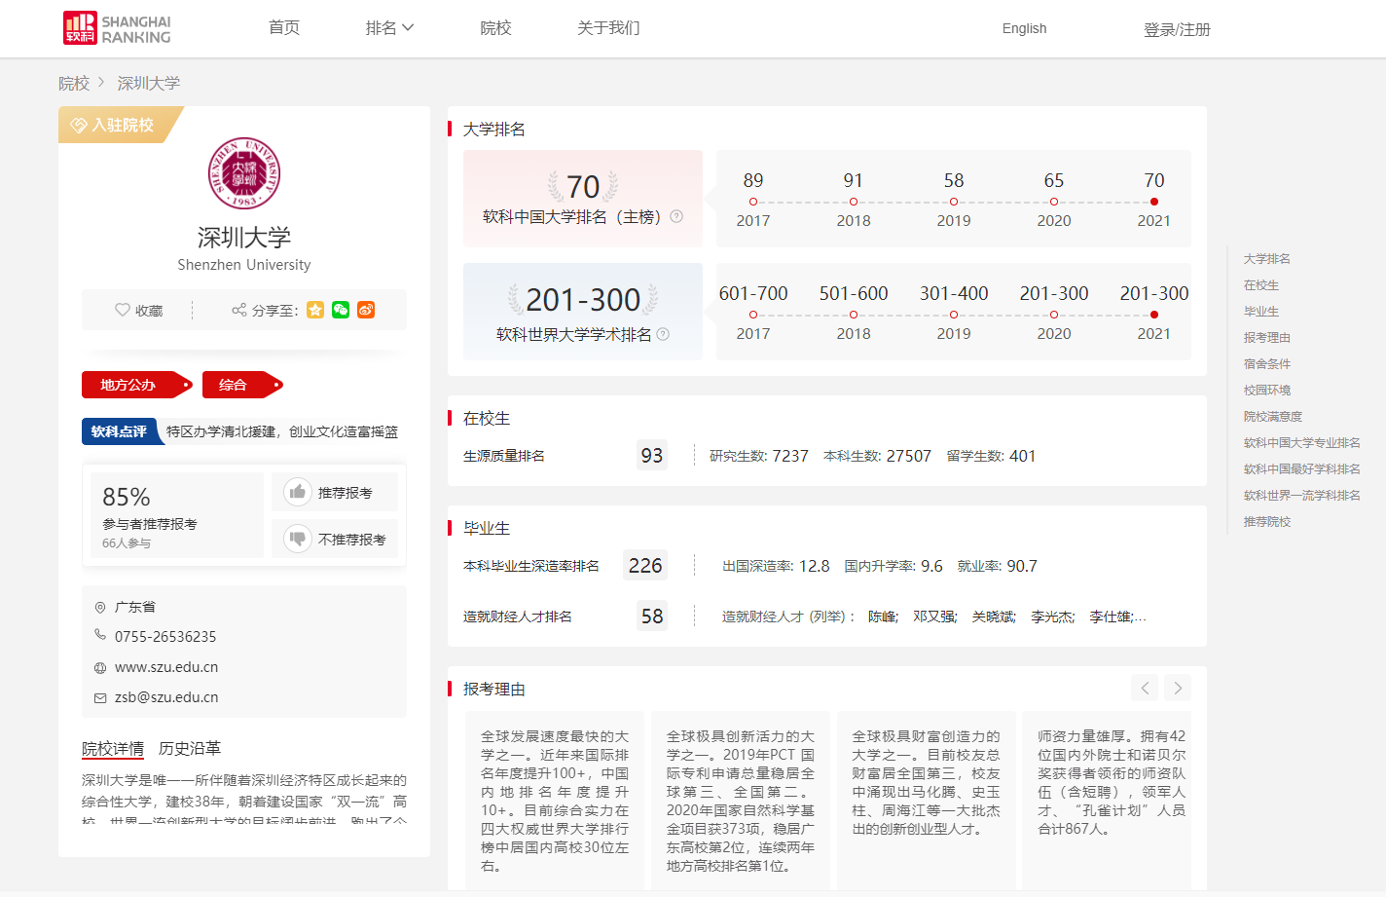Click the phone icon beside 0755-26536235
Screen dimensions: 1386x897
click(99, 635)
